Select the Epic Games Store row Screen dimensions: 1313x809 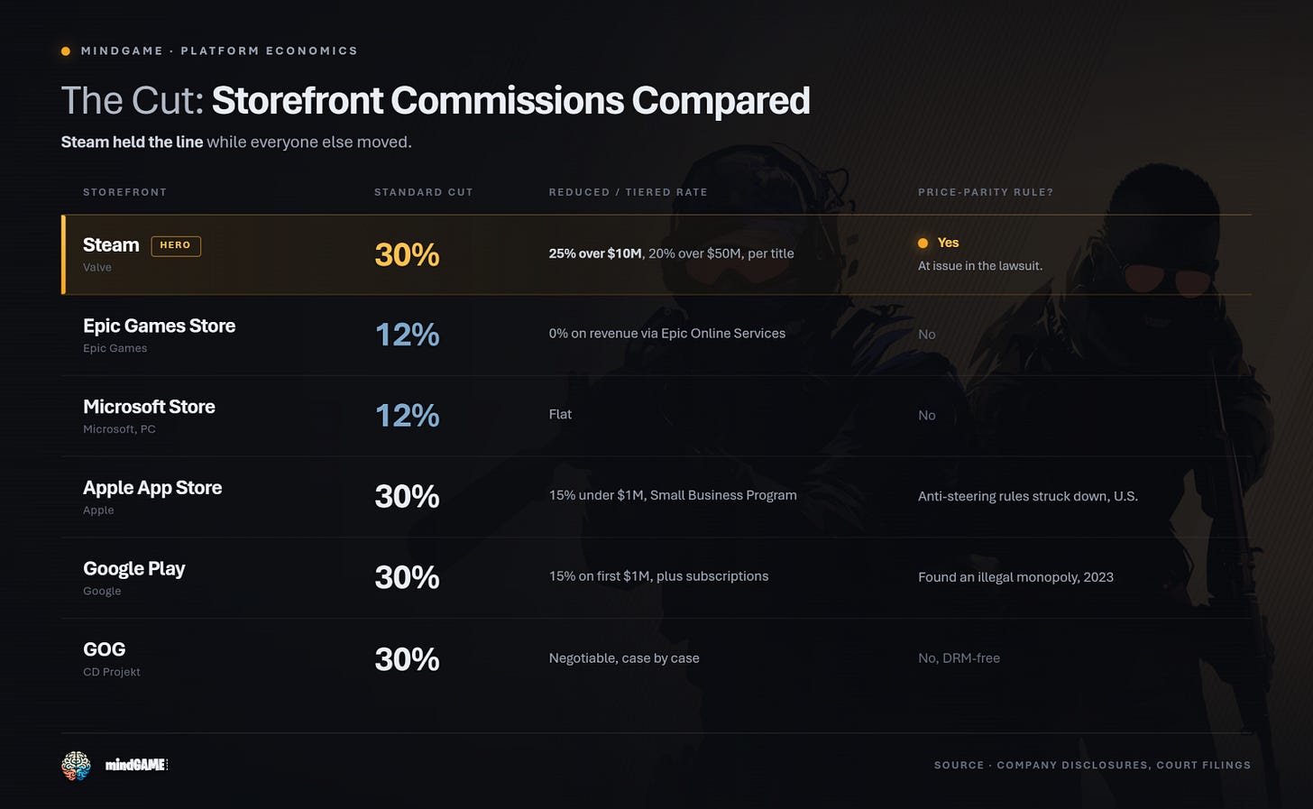pos(656,336)
